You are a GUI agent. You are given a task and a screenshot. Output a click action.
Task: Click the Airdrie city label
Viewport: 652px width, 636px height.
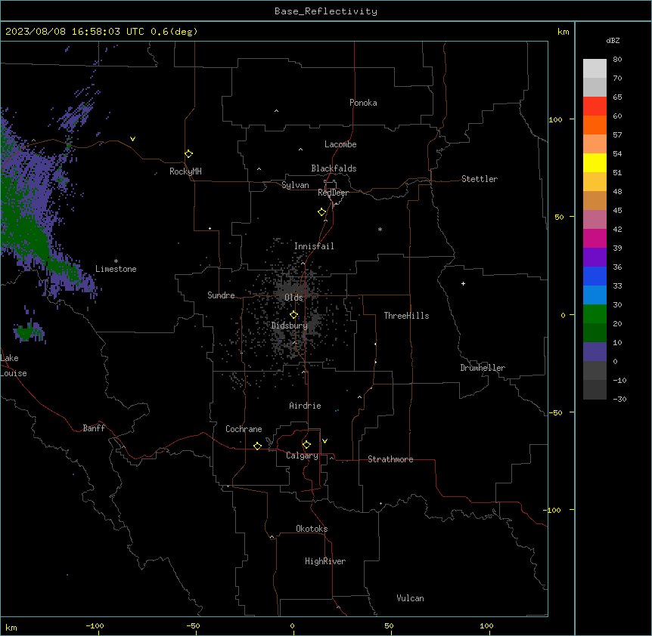tap(305, 406)
